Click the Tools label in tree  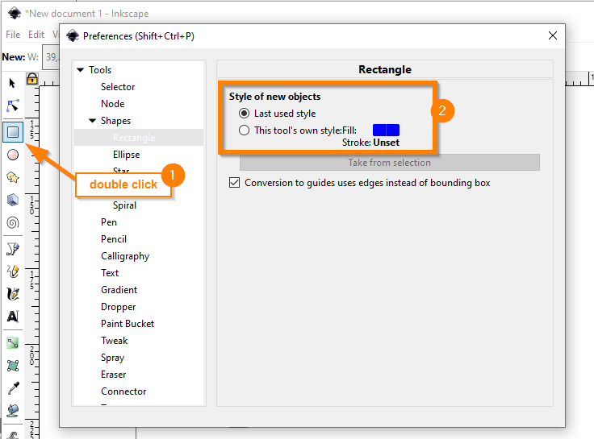(x=100, y=70)
